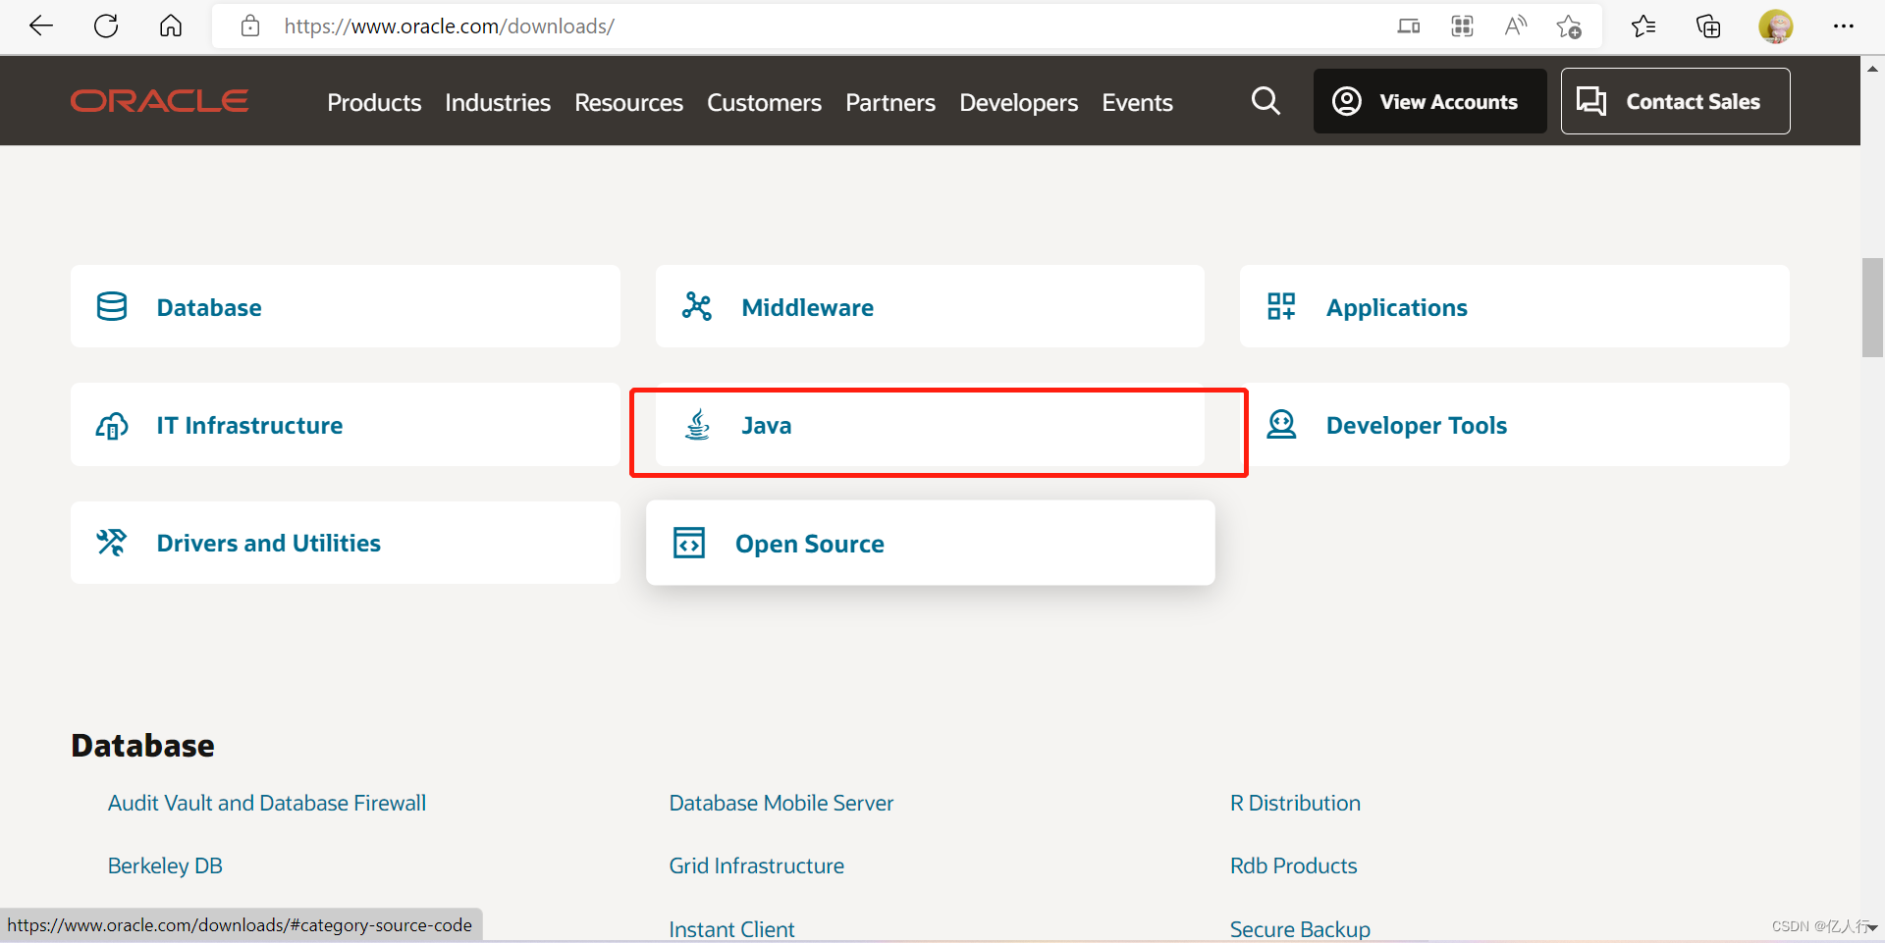Select the Database category card
This screenshot has width=1885, height=943.
(x=346, y=306)
